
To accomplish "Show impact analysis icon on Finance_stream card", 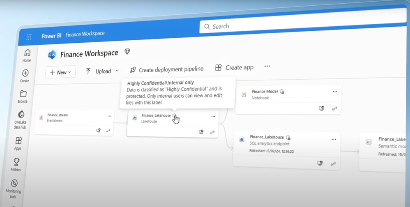I will click(99, 130).
